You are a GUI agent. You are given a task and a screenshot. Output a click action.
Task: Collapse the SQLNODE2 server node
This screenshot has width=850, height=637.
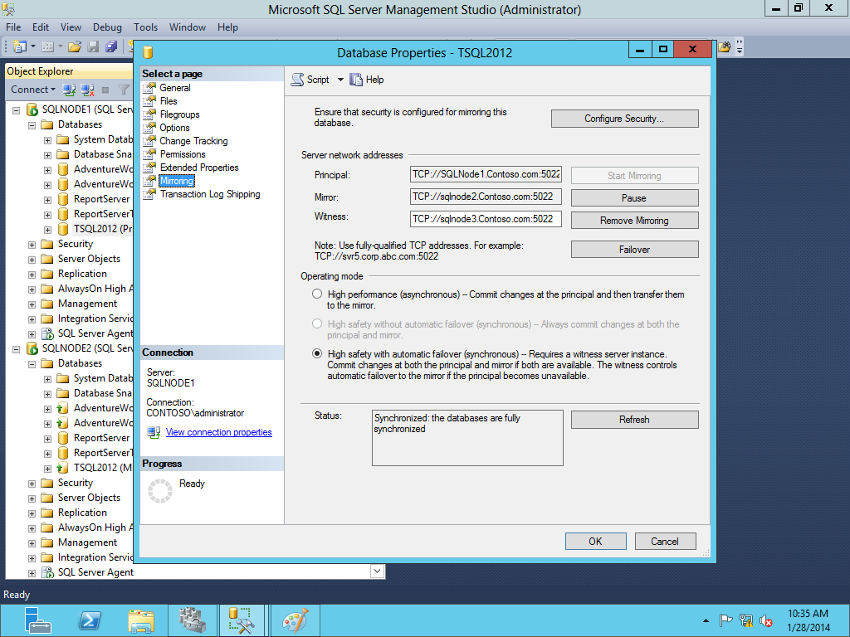tap(17, 349)
